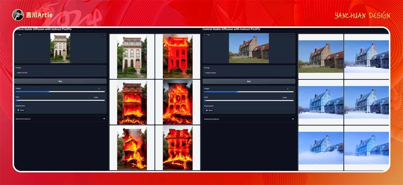Click the Image label icon in right panel
The image size is (403, 185).
click(204, 35)
